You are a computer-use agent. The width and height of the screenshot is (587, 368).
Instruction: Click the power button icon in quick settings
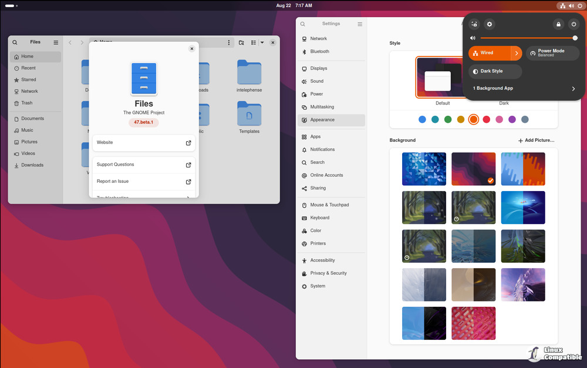(573, 24)
